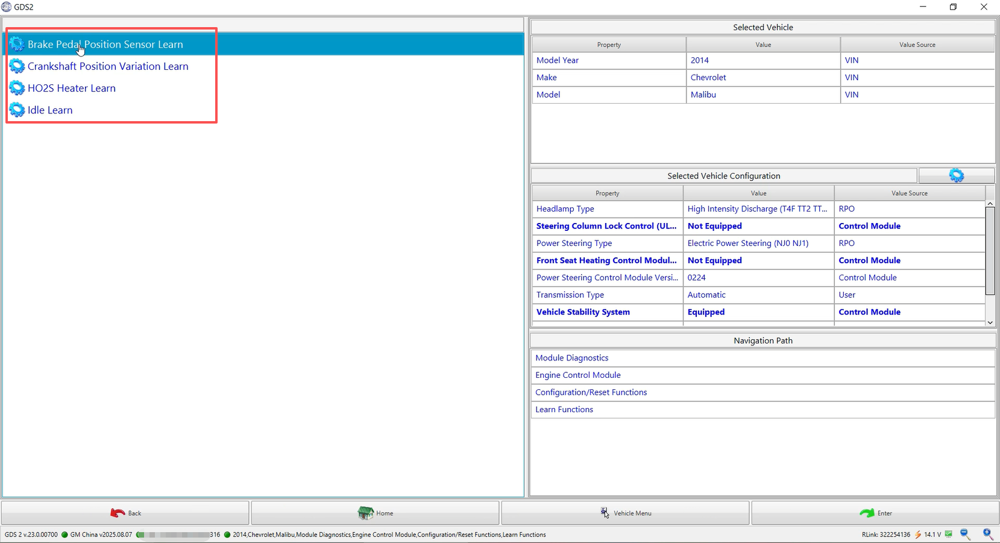Image resolution: width=1000 pixels, height=543 pixels.
Task: Navigate to Configuration/Reset Functions path entry
Action: [x=591, y=392]
